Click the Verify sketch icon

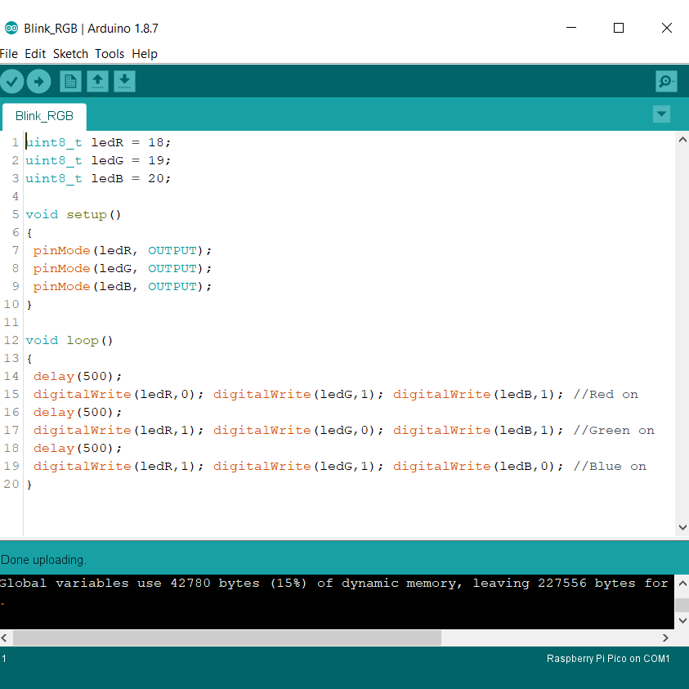pos(11,81)
